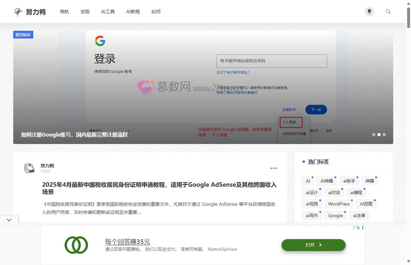
Task: Select the first carousel slide dot
Action: [x=374, y=135]
